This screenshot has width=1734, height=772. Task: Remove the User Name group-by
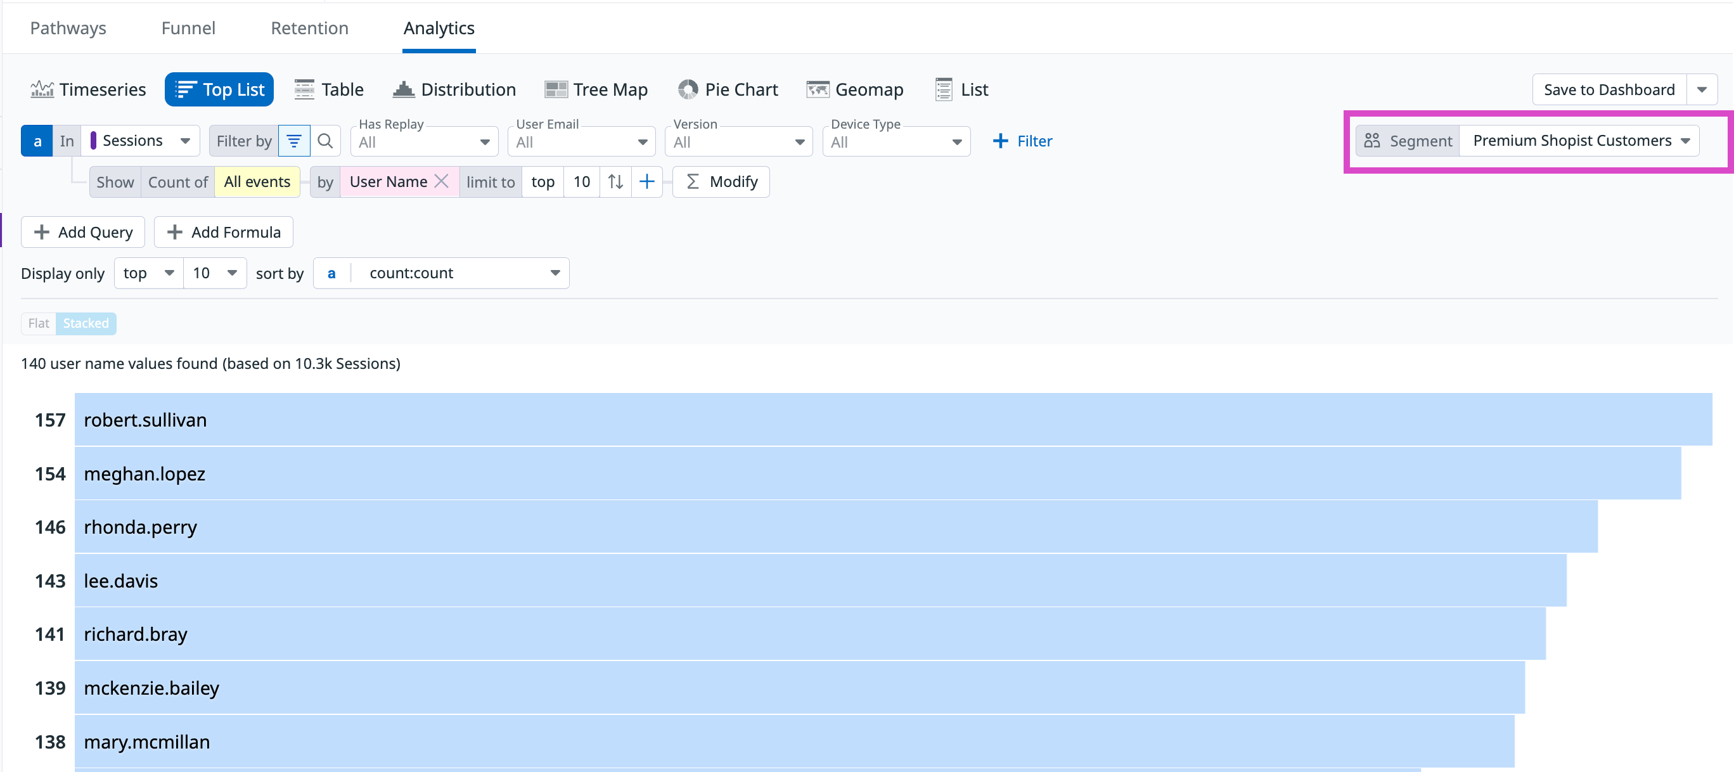(442, 182)
